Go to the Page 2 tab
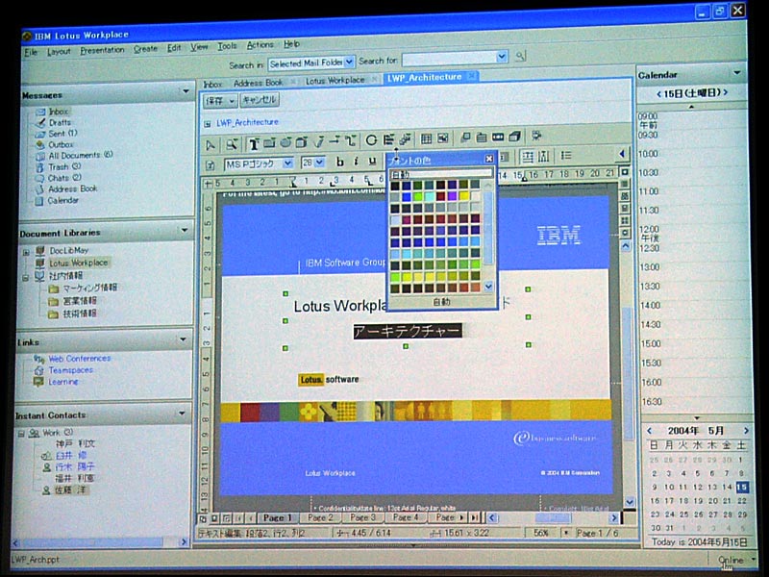Screen dimensions: 769x577 pyautogui.click(x=320, y=517)
